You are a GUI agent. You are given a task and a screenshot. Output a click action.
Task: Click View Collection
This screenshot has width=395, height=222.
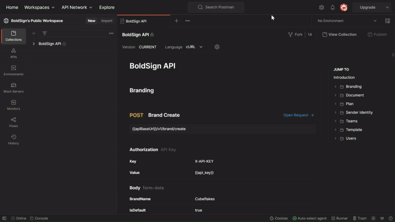339,35
